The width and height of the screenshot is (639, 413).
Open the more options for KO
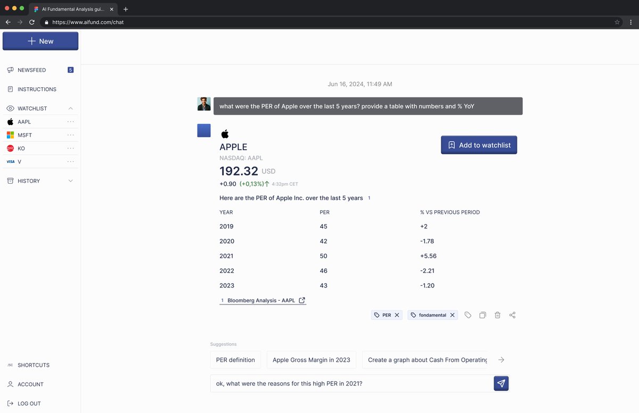(x=71, y=148)
